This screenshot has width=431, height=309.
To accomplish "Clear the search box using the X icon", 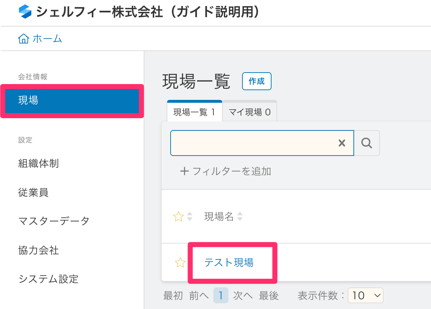I will click(x=341, y=143).
